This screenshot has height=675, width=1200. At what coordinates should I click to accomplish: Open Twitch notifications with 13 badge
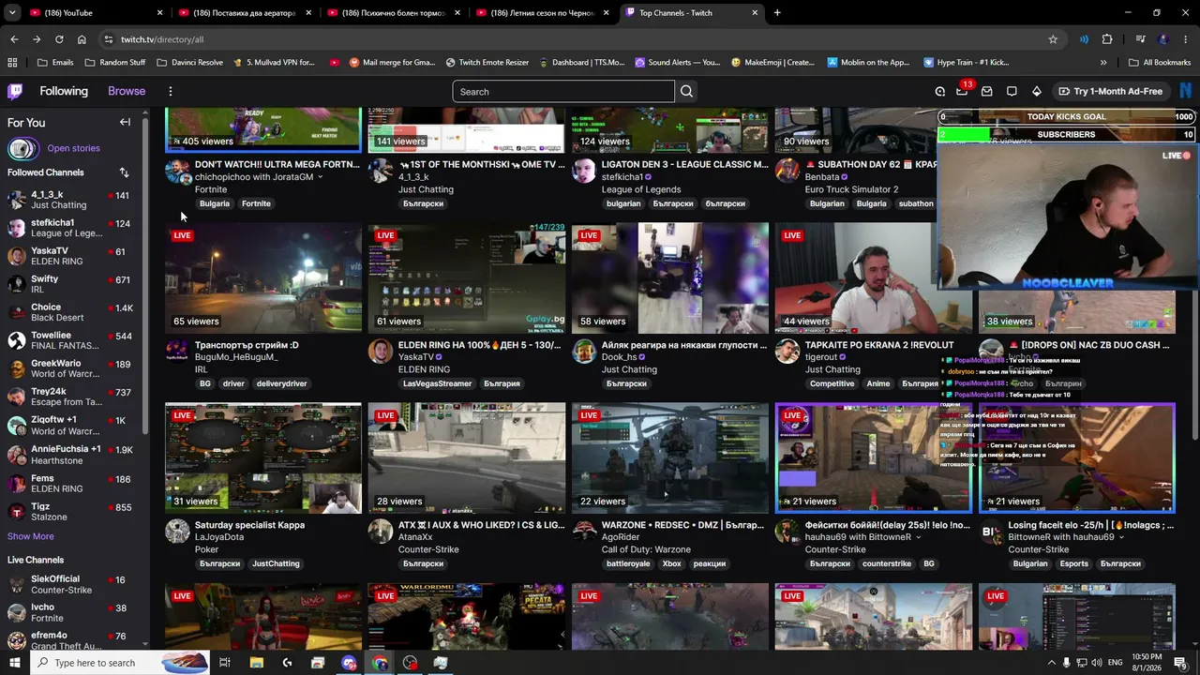point(963,91)
